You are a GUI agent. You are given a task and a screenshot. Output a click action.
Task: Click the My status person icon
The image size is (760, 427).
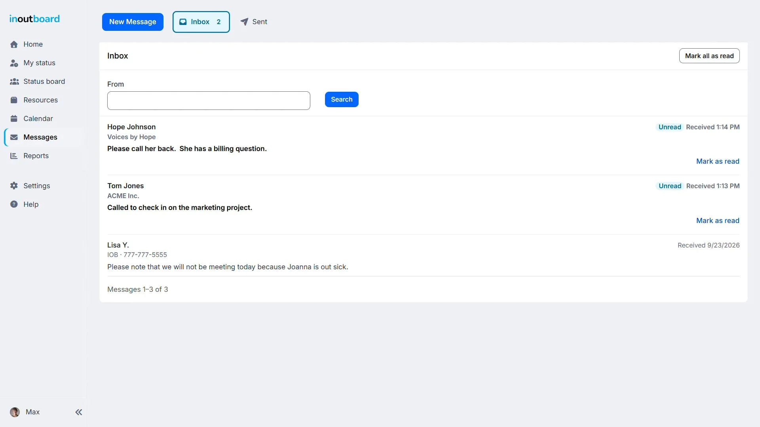click(14, 63)
